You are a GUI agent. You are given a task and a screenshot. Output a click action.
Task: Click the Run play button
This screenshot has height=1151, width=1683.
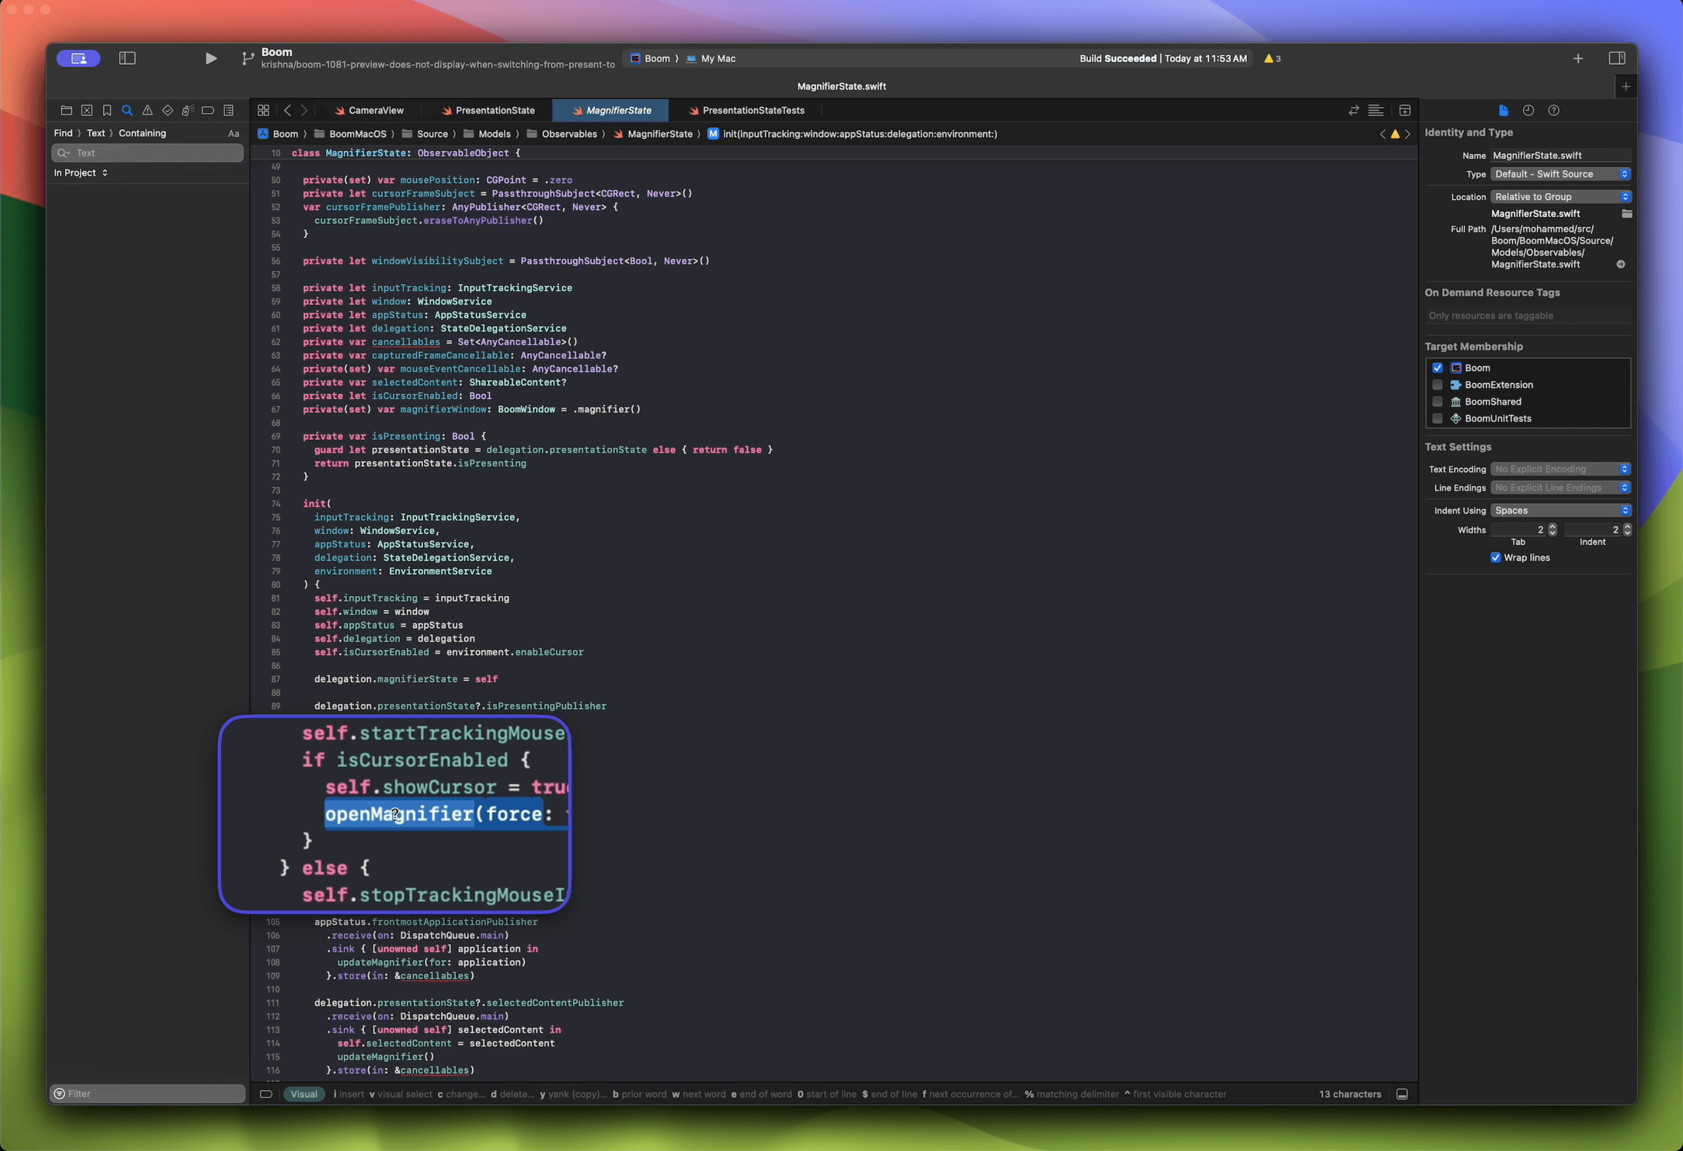[x=211, y=59]
